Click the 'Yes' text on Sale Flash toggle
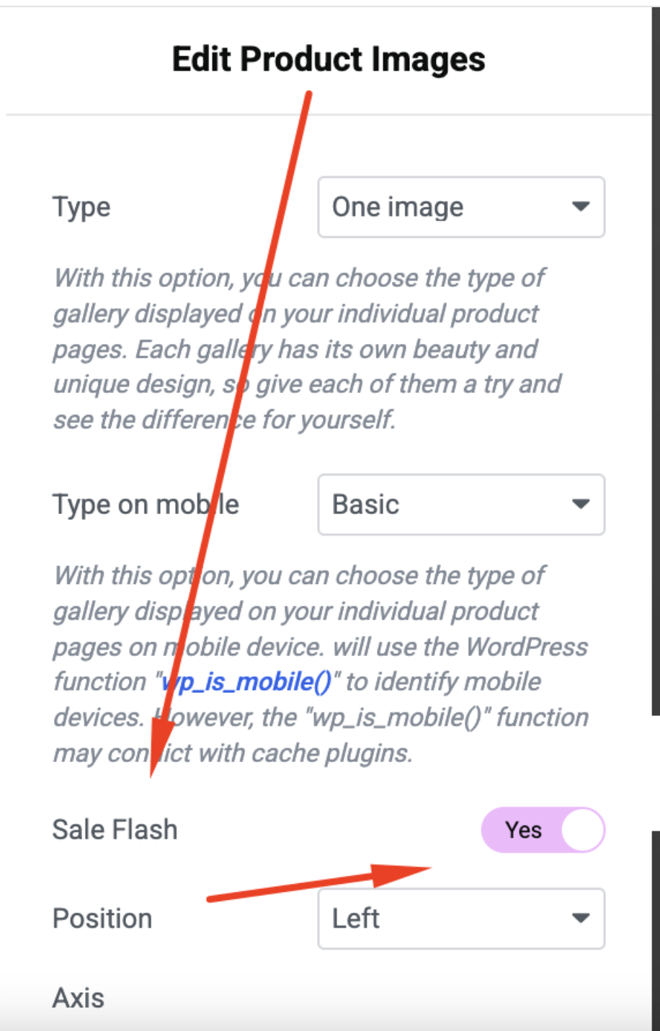This screenshot has width=660, height=1031. pos(523,830)
